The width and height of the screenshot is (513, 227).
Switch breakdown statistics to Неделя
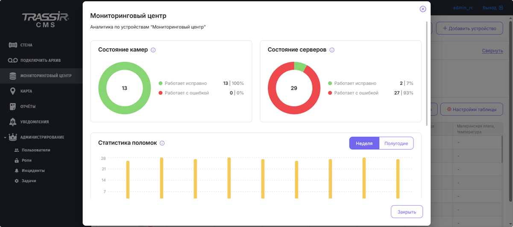tap(364, 143)
